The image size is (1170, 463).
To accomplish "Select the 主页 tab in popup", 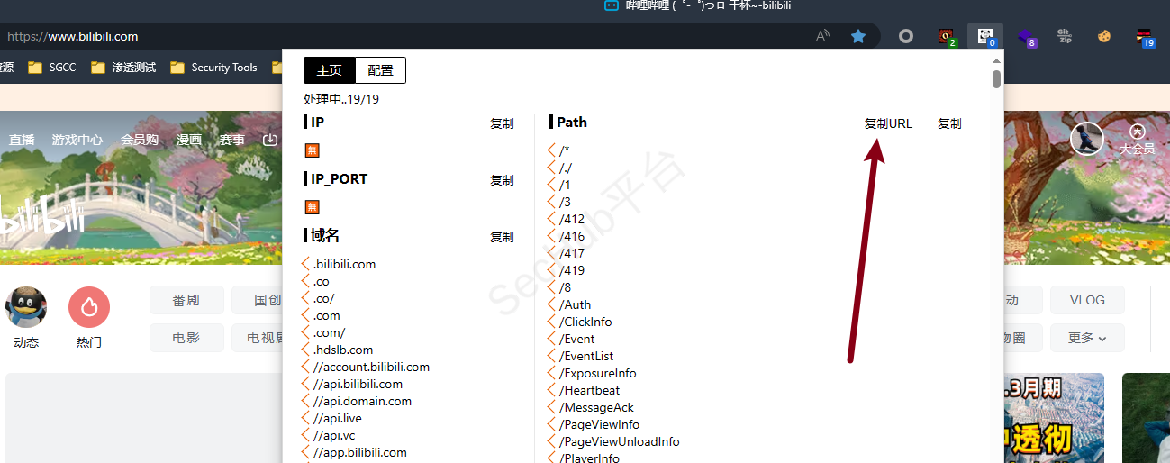I will tap(330, 70).
